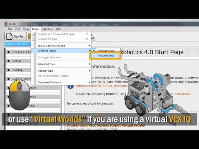Click the blue information icon on start page
Viewport: 199px width, 149px height.
[71, 87]
